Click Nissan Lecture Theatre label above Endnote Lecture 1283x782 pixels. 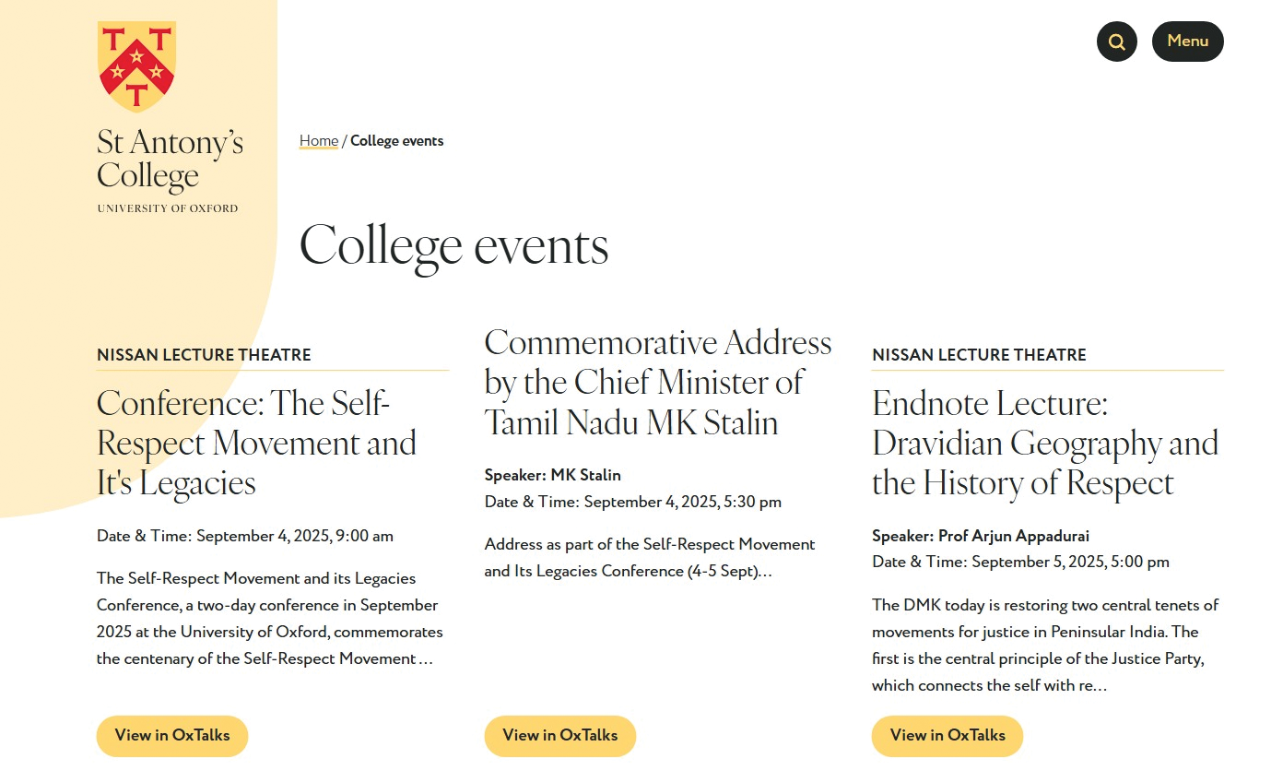click(979, 355)
